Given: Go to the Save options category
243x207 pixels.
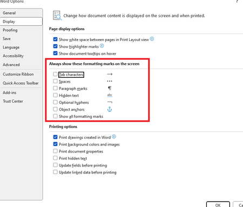Looking at the screenshot, I should [x=21, y=39].
